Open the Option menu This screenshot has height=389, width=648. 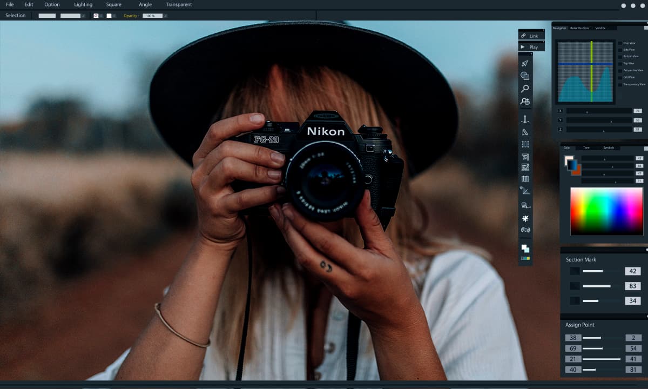[52, 4]
